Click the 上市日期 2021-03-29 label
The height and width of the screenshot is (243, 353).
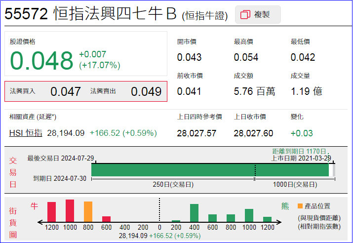301,158
